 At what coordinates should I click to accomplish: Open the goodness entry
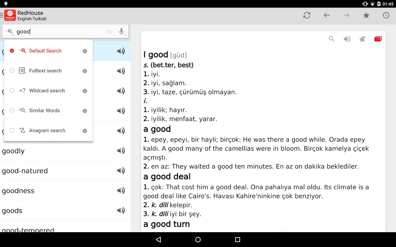(x=65, y=191)
